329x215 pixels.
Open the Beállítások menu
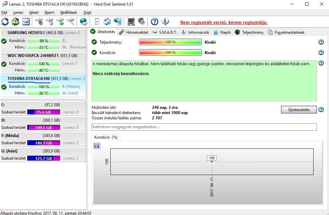(x=69, y=12)
